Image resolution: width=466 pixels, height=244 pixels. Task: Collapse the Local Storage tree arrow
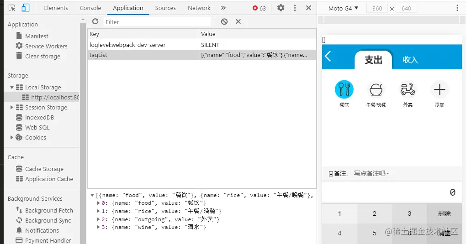tap(12, 87)
